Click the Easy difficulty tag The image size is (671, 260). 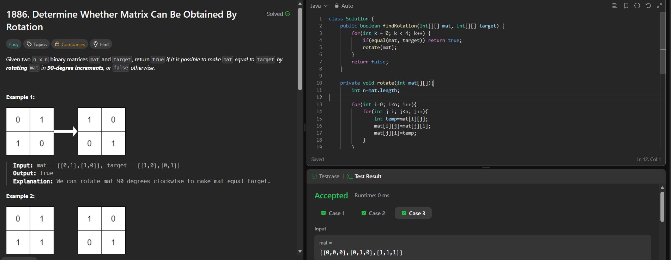[x=14, y=44]
